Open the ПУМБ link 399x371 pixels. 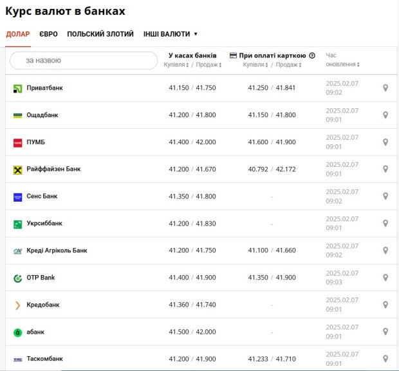point(35,142)
